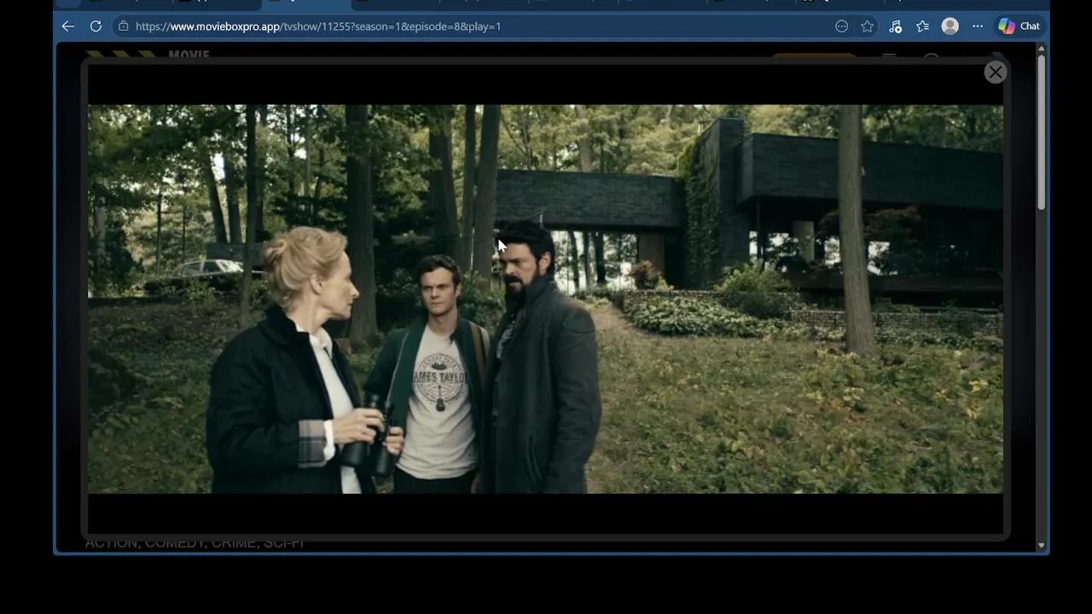Viewport: 1092px width, 614px height.
Task: Open the music note icon beside favorites
Action: (x=895, y=26)
